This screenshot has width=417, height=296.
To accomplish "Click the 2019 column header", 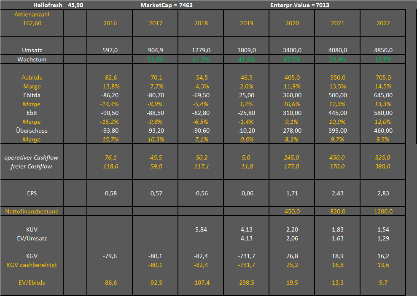I will pos(247,23).
